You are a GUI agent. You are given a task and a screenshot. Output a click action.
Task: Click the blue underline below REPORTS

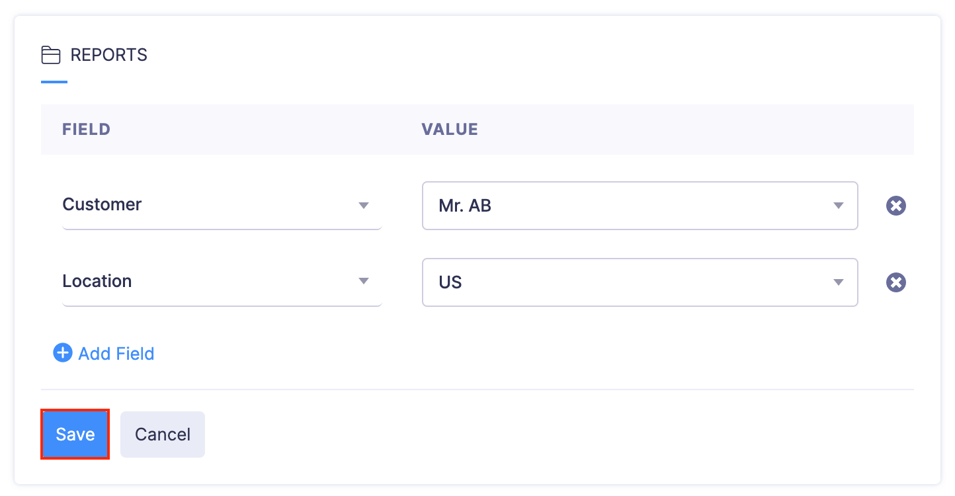(54, 82)
